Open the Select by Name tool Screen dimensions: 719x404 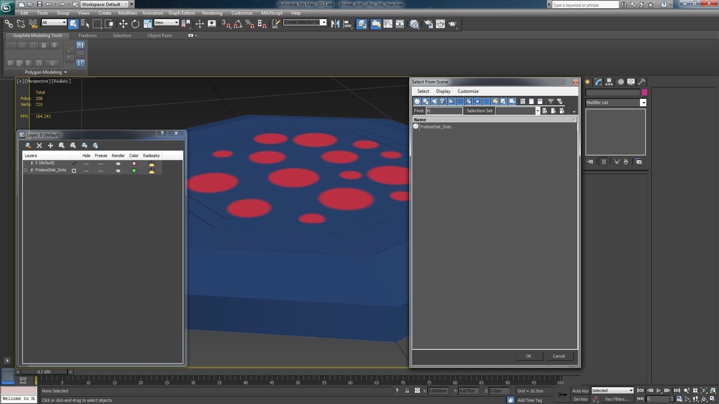pos(85,24)
